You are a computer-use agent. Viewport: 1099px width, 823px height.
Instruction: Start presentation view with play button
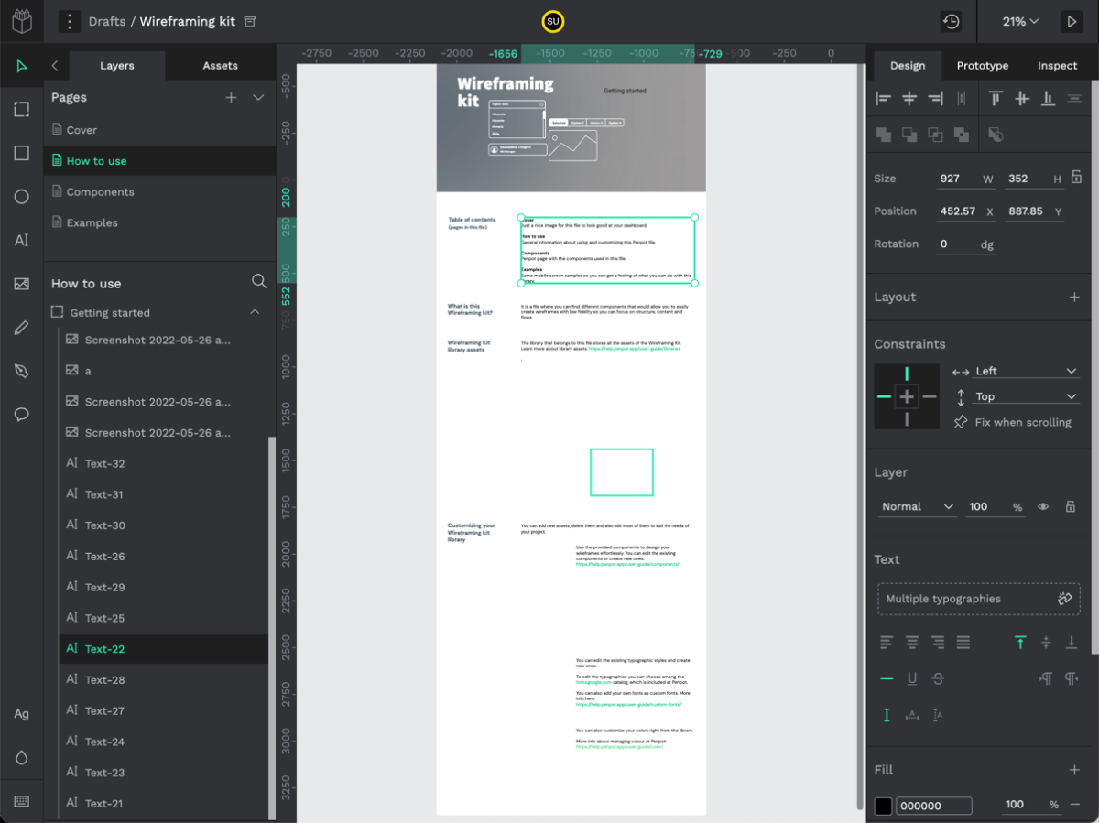1071,21
